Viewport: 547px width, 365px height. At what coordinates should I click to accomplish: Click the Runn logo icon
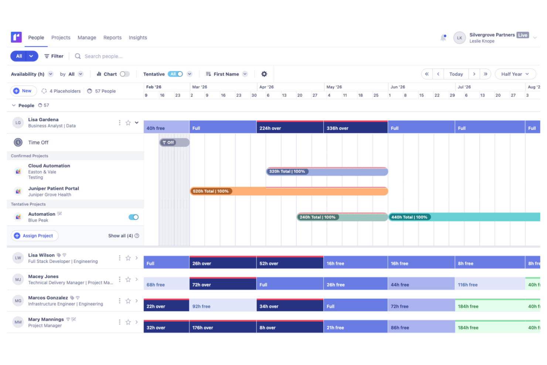tap(16, 37)
